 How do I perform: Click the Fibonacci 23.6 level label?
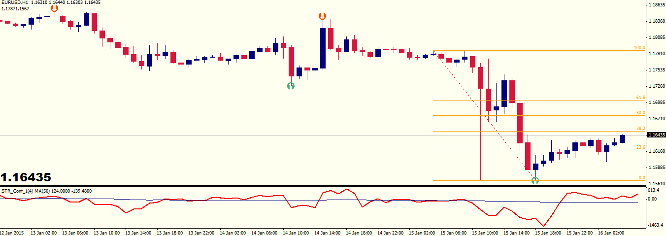640,147
